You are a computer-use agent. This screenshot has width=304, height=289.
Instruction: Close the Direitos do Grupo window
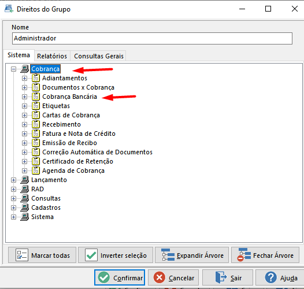coord(295,9)
